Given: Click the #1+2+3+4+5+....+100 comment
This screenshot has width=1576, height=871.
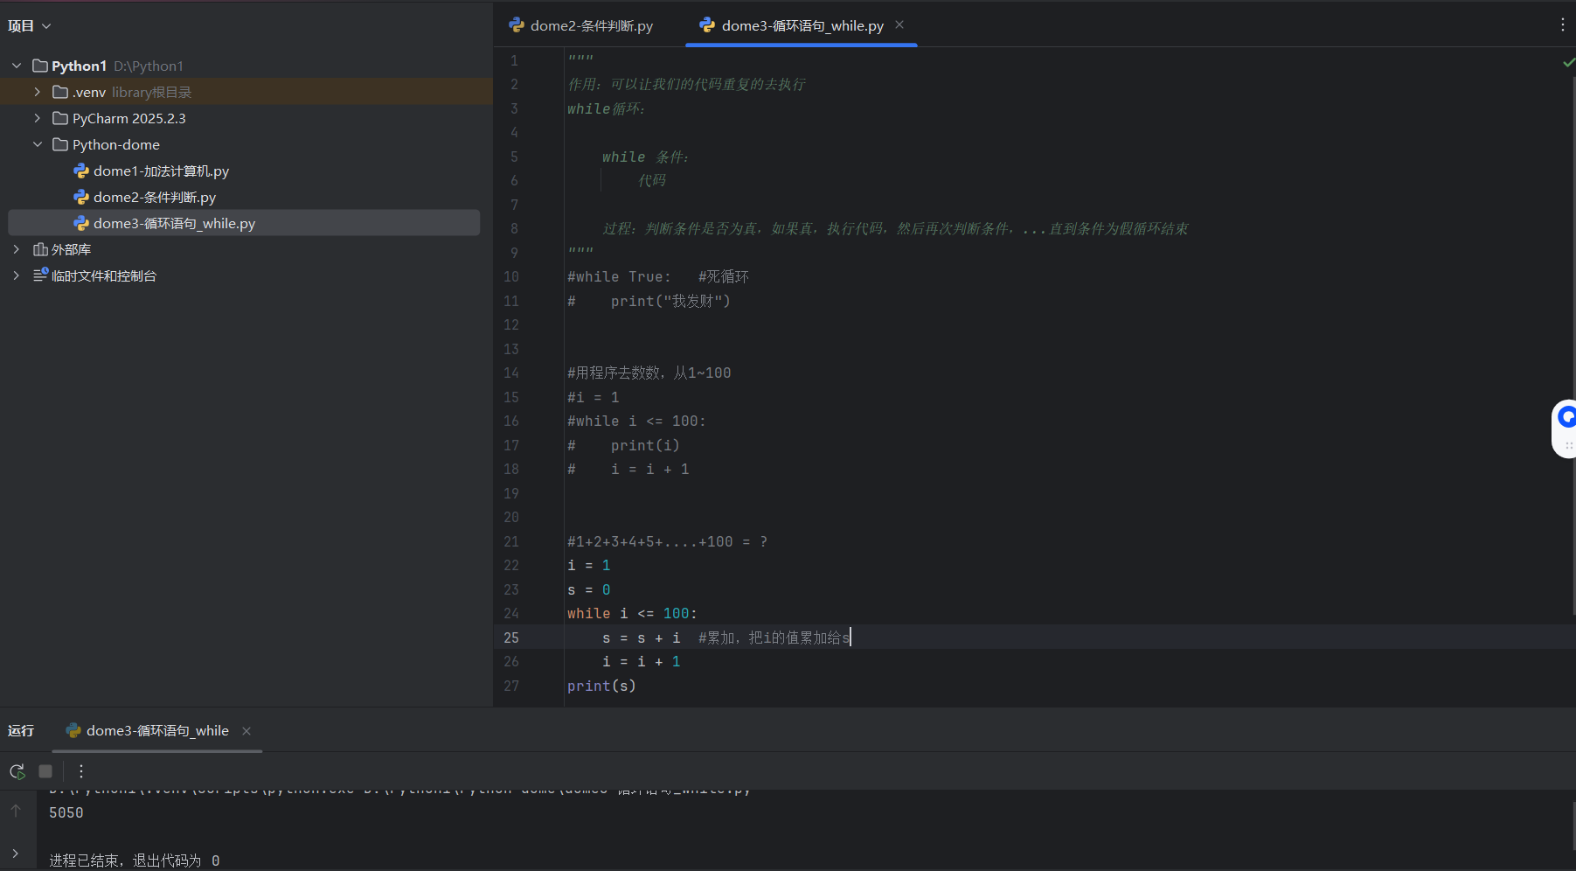Looking at the screenshot, I should point(667,541).
